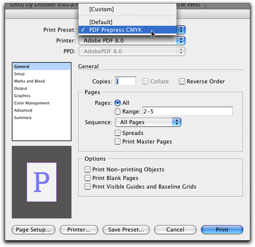Toggle the Collate checkbox

tap(145, 81)
